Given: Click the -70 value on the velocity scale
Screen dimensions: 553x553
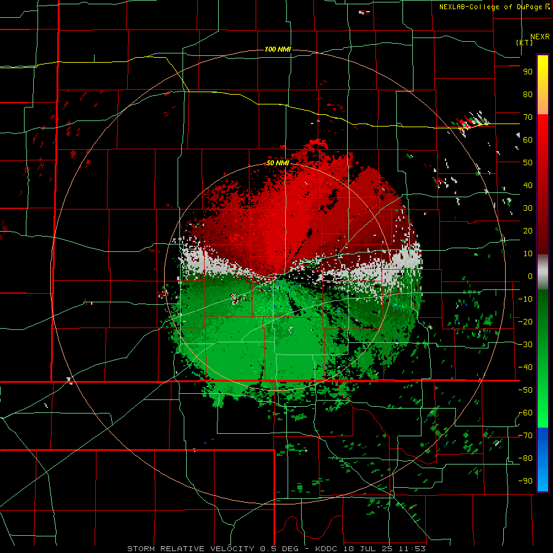Looking at the screenshot, I should click(x=525, y=436).
